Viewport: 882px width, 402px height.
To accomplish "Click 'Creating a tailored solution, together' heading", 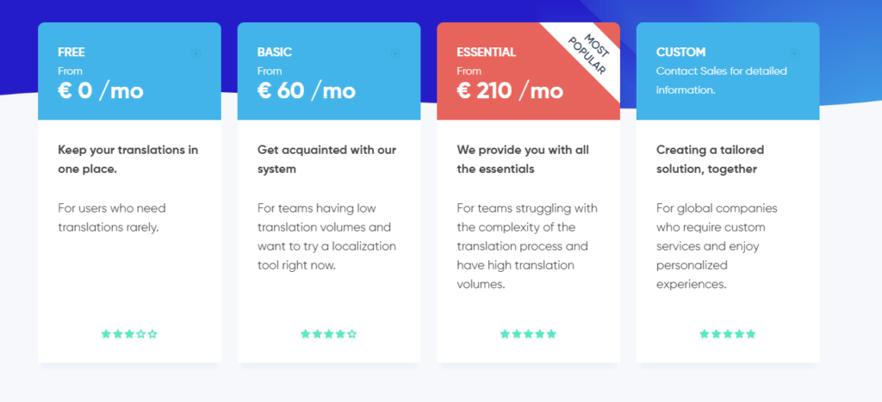I will (710, 159).
